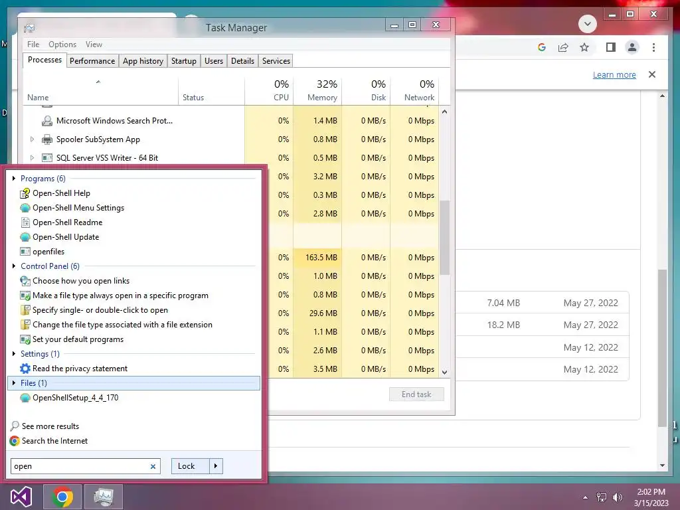Viewport: 680px width, 510px height.
Task: Switch to the Services tab
Action: pyautogui.click(x=276, y=61)
